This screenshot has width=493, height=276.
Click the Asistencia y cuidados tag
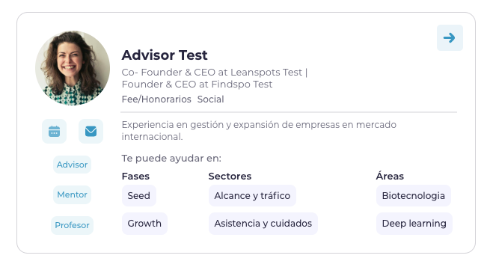[263, 224]
